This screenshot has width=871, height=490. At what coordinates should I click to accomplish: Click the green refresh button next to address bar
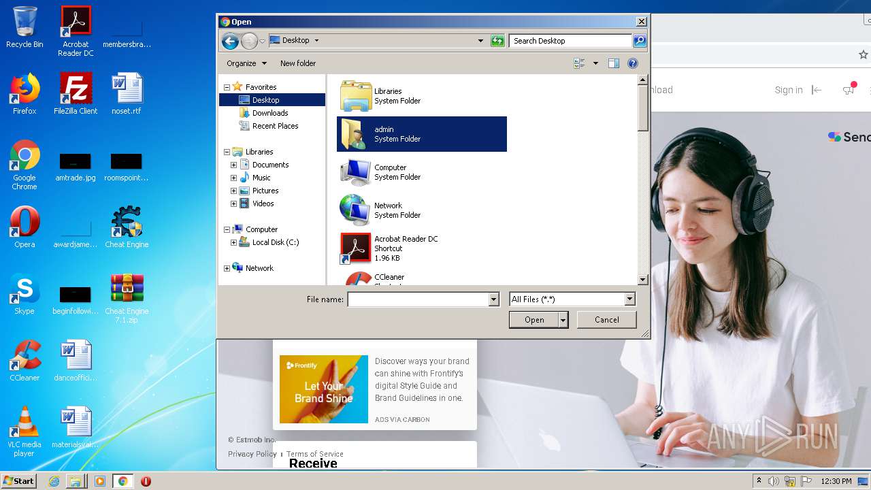click(497, 41)
